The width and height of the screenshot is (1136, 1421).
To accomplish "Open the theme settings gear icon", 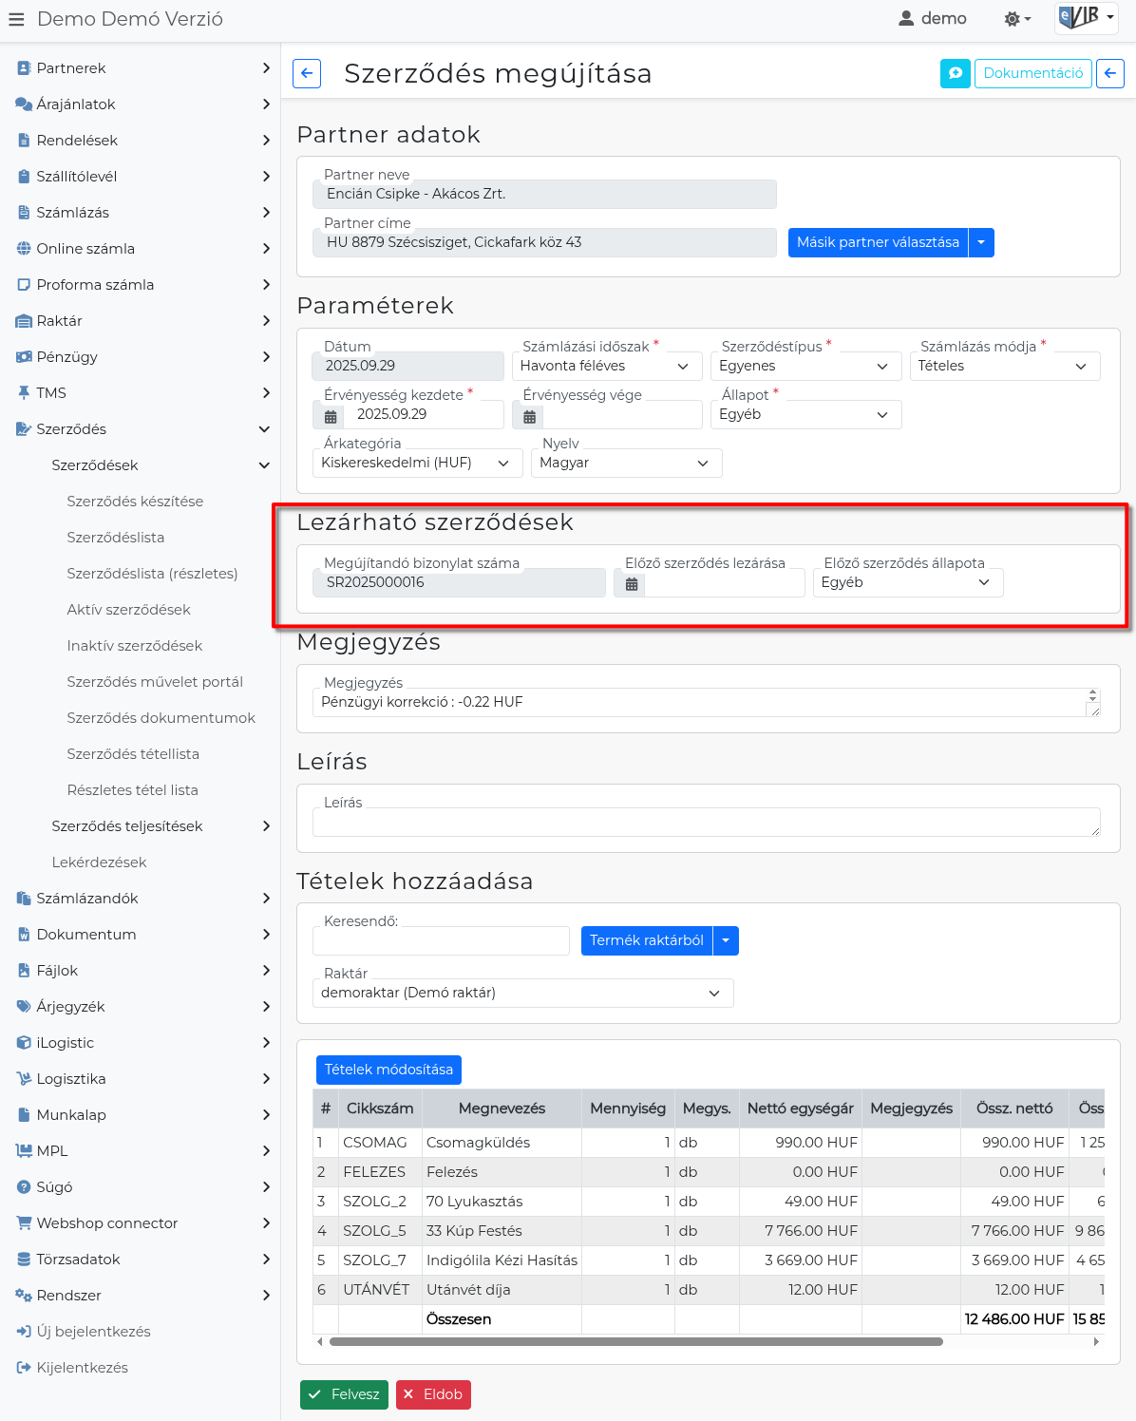I will (1016, 19).
